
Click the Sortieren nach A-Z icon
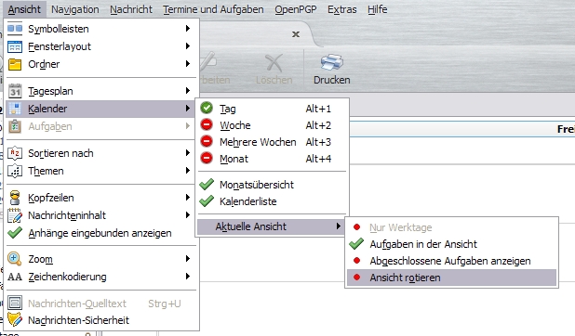coord(15,153)
